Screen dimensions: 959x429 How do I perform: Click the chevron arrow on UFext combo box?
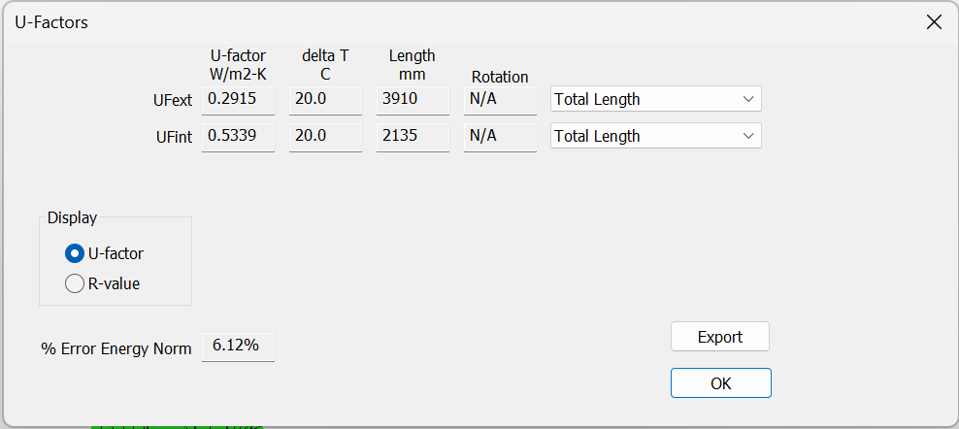click(x=748, y=99)
